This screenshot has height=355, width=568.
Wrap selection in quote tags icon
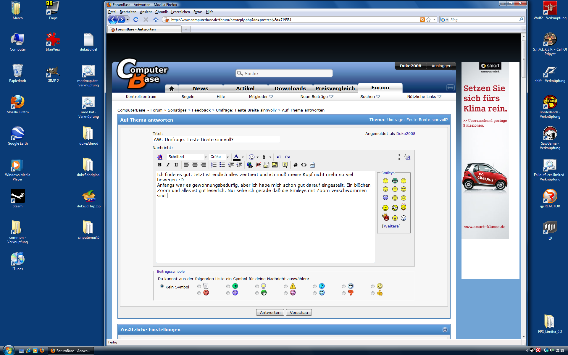click(285, 165)
